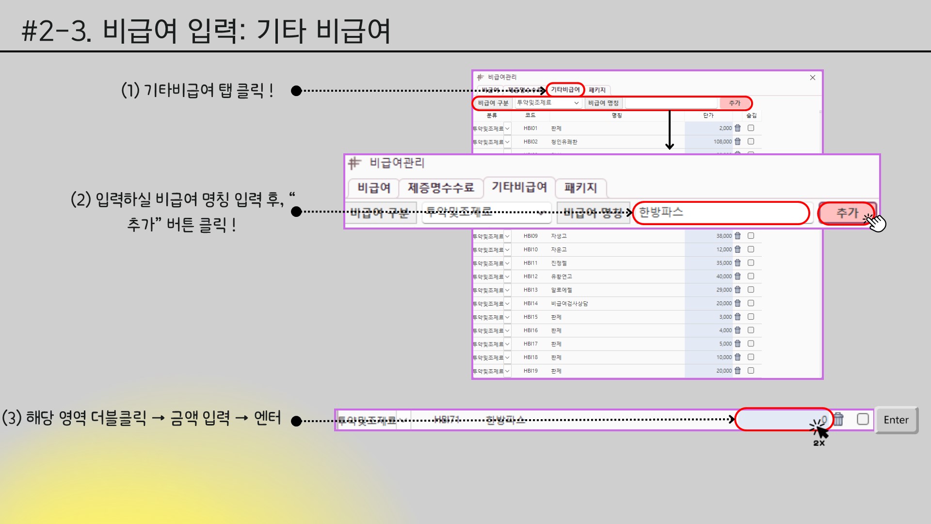
Task: Tick hide checkbox for 자운고 row
Action: [x=751, y=249]
